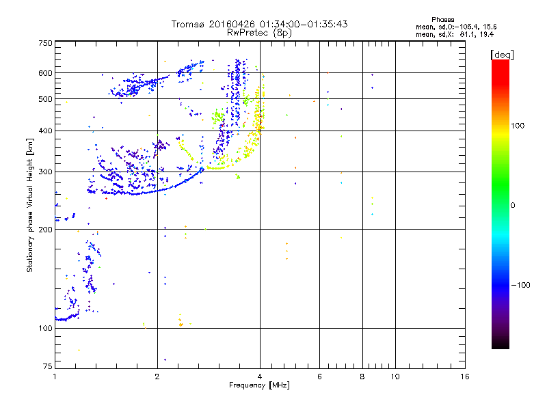Screen dimensions: 547x410
Task: Click the x-axis label 'Frequency [MHz]'
Action: (259, 385)
